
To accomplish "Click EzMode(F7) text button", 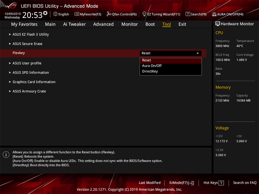I will (x=179, y=183).
